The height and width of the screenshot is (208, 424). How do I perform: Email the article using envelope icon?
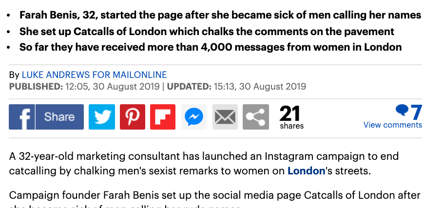[225, 117]
